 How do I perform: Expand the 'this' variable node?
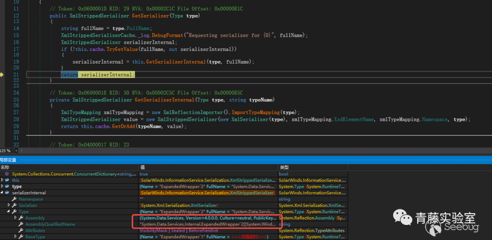click(x=2, y=180)
